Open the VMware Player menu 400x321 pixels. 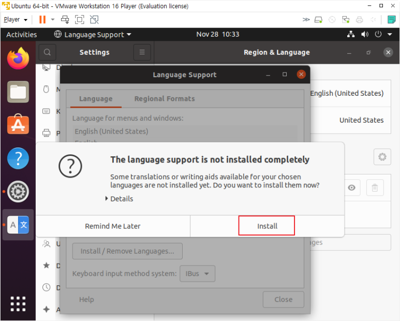(16, 20)
